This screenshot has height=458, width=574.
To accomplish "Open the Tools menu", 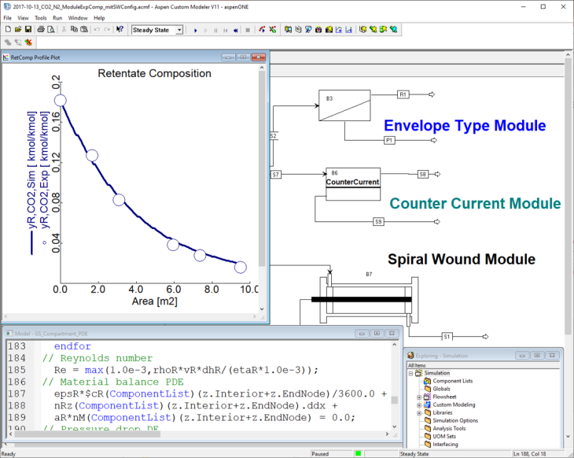I will 41,17.
